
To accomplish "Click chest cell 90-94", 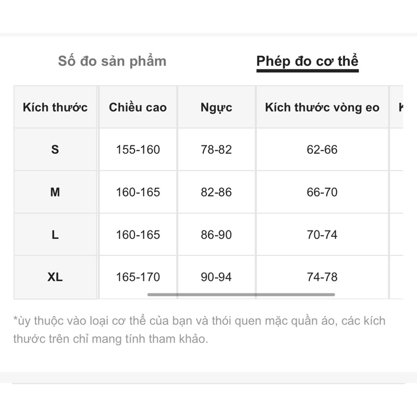I will point(216,277).
